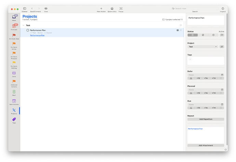Collapse the Test project group
The image size is (236, 162).
[x=24, y=25]
